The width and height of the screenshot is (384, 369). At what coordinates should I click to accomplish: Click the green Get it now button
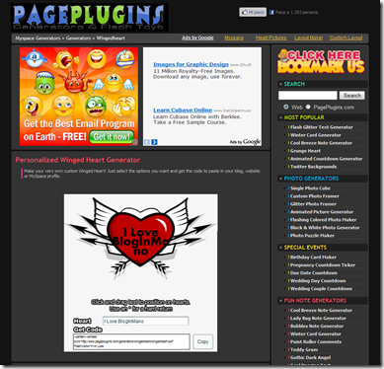(x=112, y=136)
